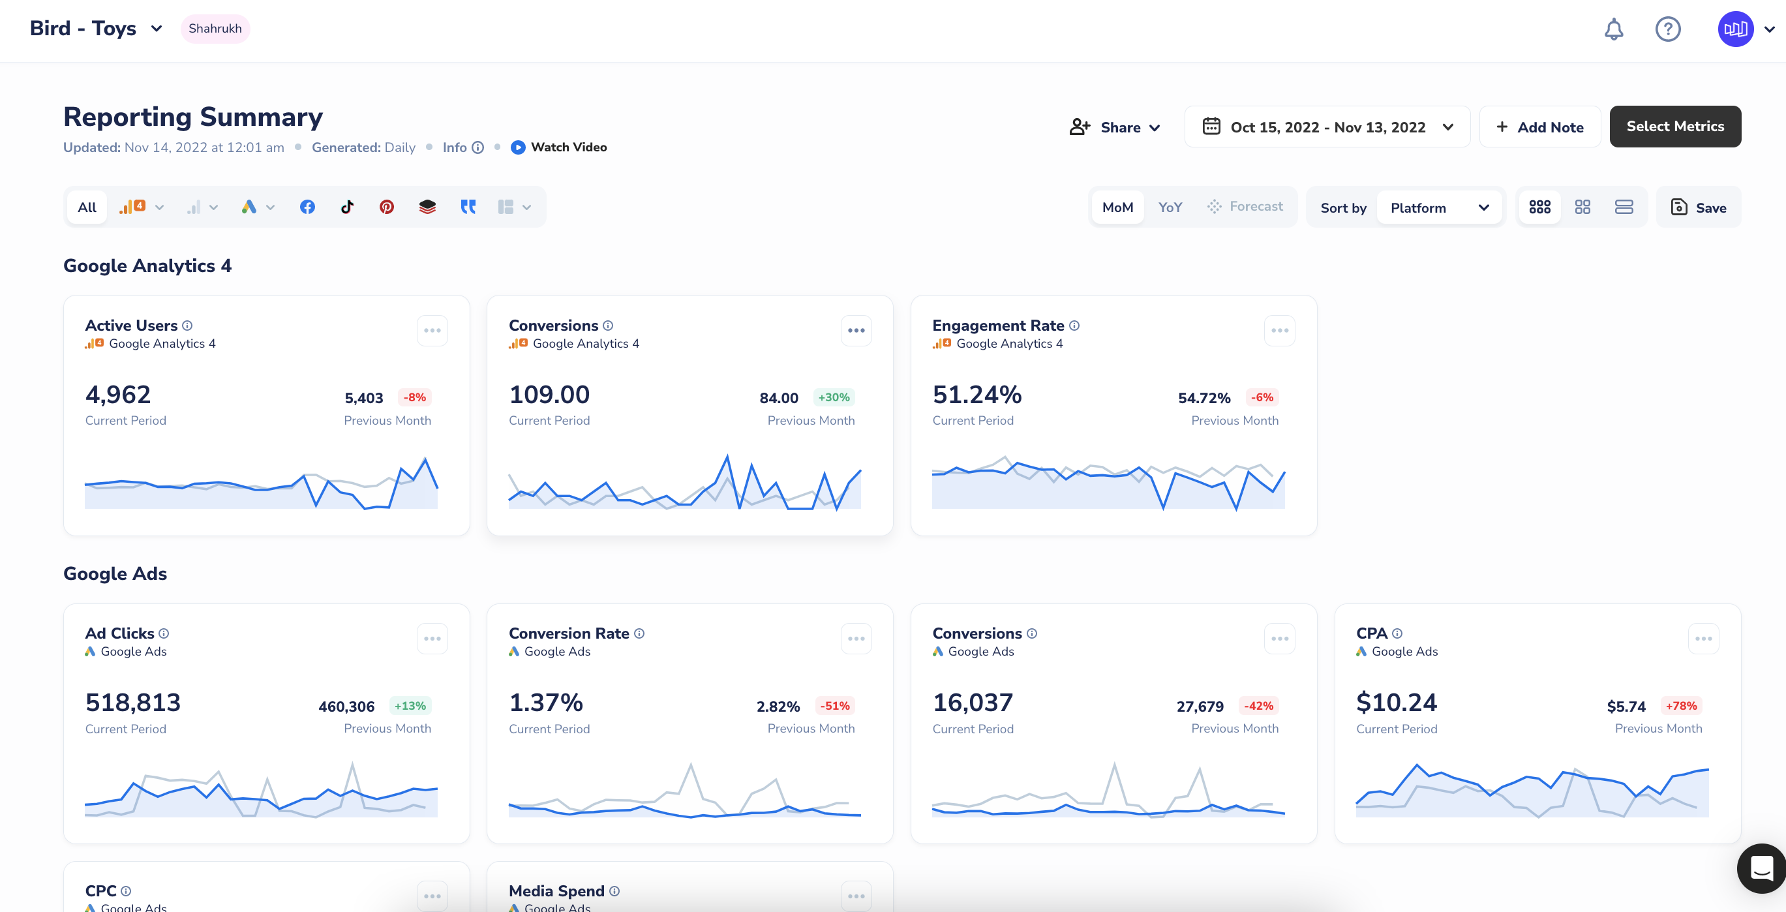This screenshot has width=1786, height=912.
Task: Open more options on GA4 Conversions card
Action: (856, 330)
